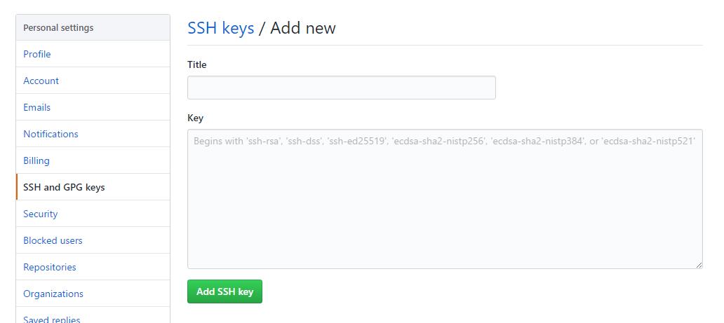
Task: Open the Billing settings page
Action: pyautogui.click(x=36, y=160)
